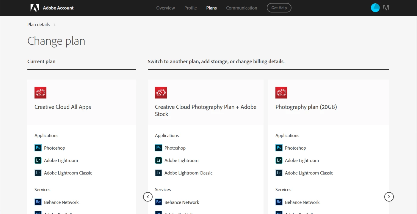The height and width of the screenshot is (214, 417).
Task: Click Photoshop icon in Photography + Adobe Stock card
Action: [x=159, y=148]
